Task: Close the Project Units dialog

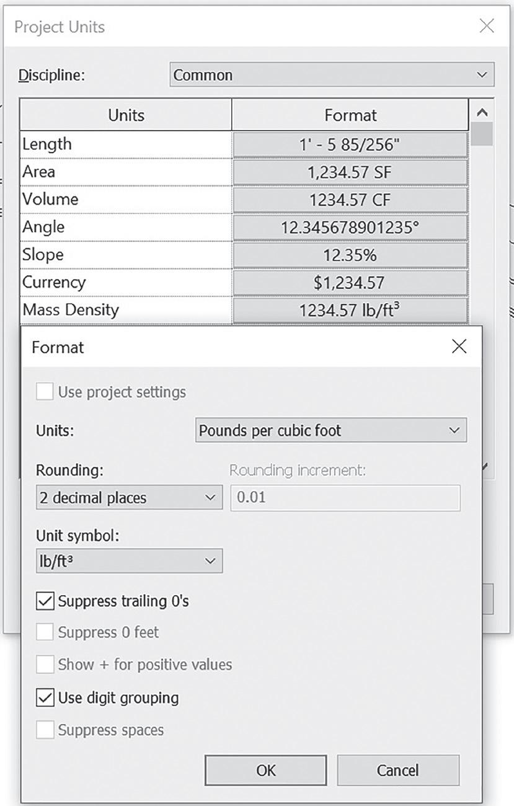Action: 487,26
